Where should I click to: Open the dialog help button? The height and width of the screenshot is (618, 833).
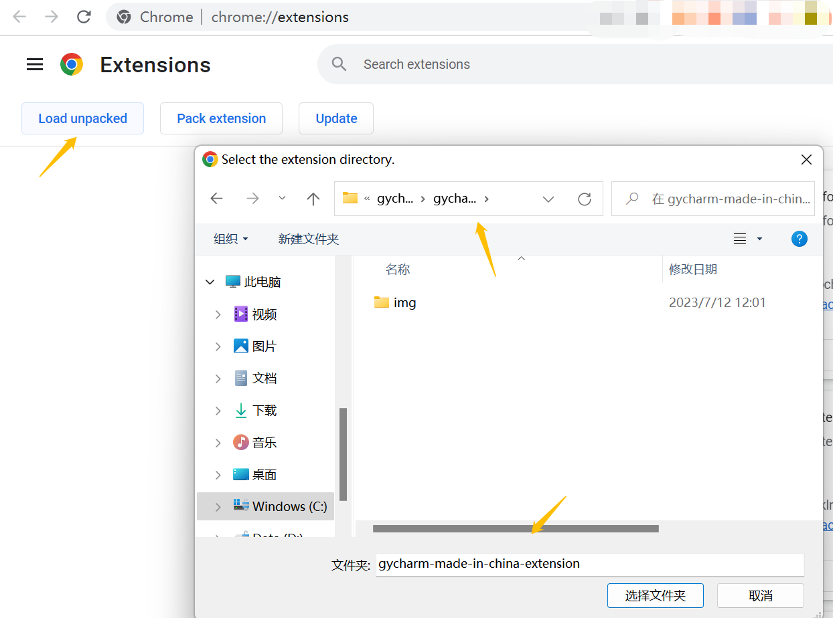point(799,239)
